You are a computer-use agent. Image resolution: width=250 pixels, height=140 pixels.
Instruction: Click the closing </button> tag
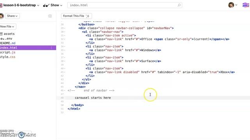tap(86, 24)
